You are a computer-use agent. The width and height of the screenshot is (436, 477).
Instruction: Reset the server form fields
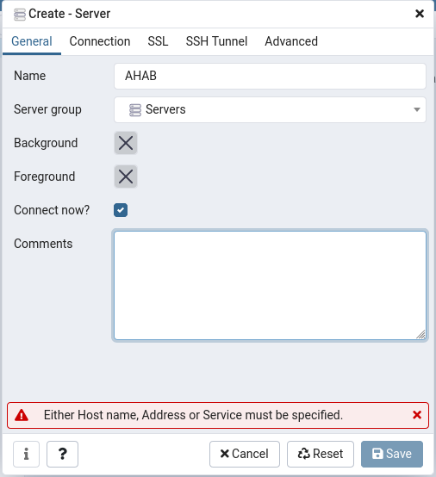(321, 454)
